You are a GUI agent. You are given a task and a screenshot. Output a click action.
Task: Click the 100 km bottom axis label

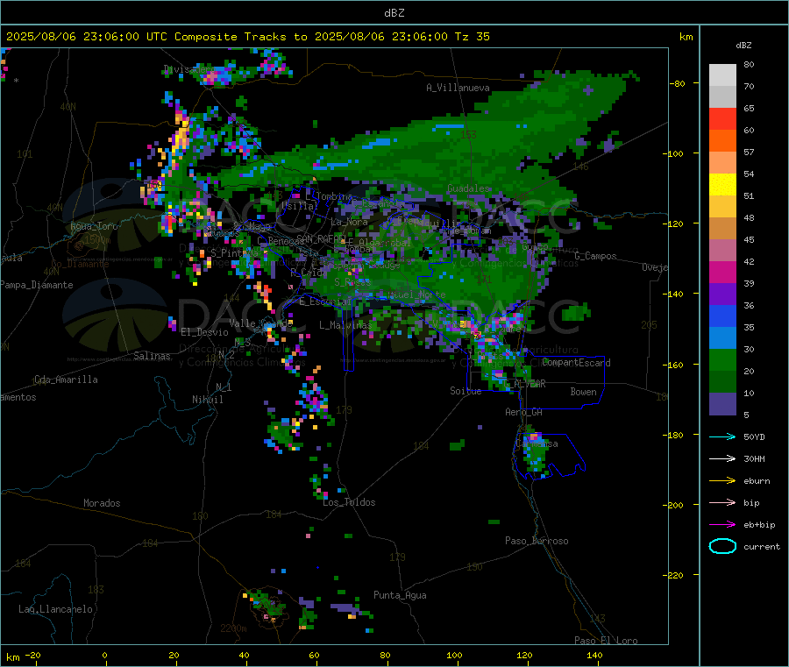coord(454,655)
